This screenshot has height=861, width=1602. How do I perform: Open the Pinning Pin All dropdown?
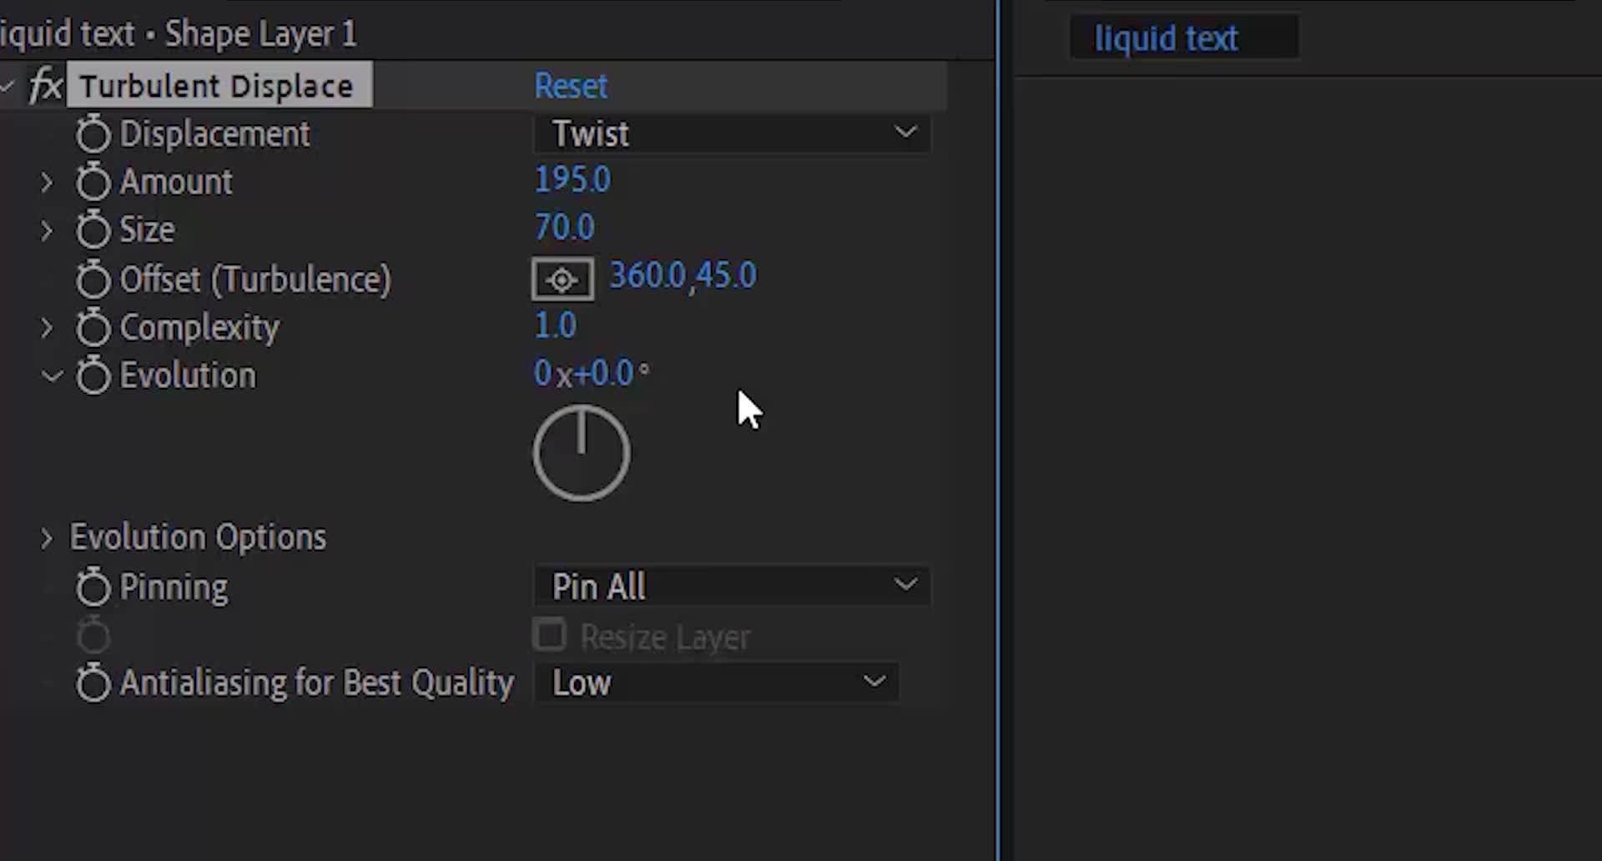pyautogui.click(x=732, y=586)
